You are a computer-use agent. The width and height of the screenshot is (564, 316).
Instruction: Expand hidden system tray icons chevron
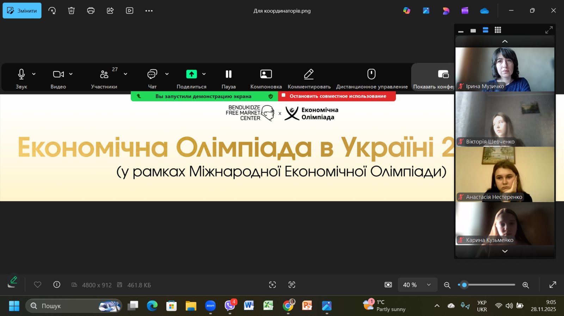click(x=437, y=306)
